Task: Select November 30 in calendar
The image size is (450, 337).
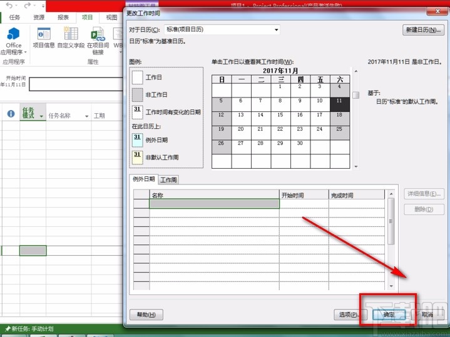Action: tap(300, 147)
